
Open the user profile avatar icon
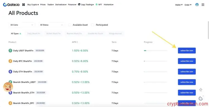click(197, 5)
